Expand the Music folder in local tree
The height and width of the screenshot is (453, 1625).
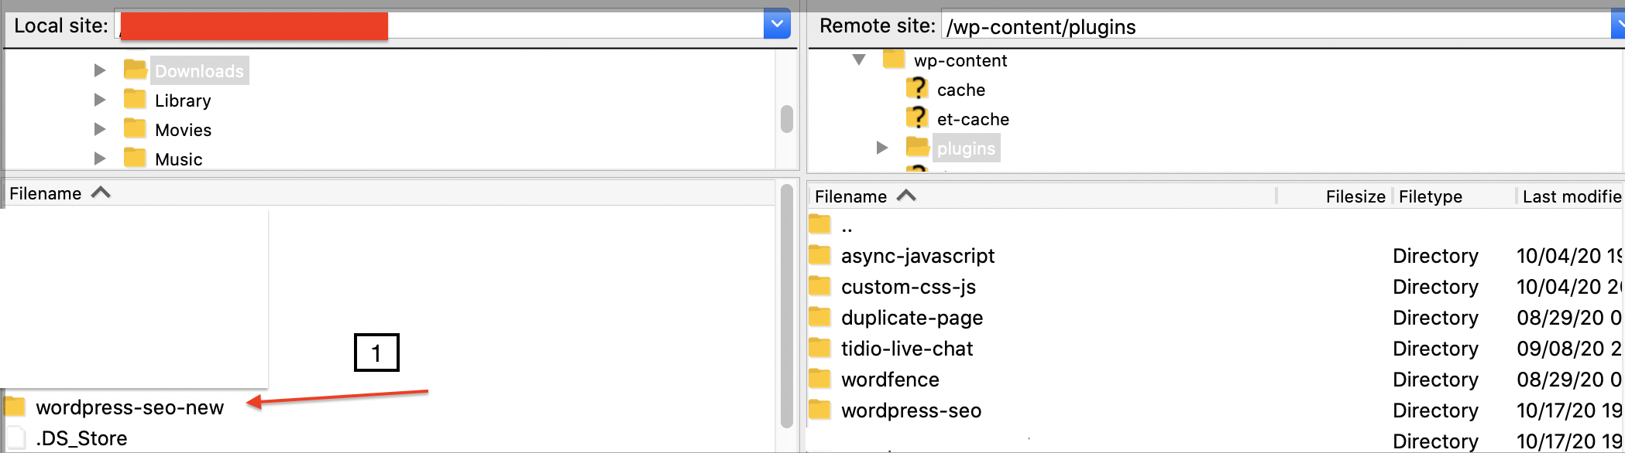click(x=99, y=158)
